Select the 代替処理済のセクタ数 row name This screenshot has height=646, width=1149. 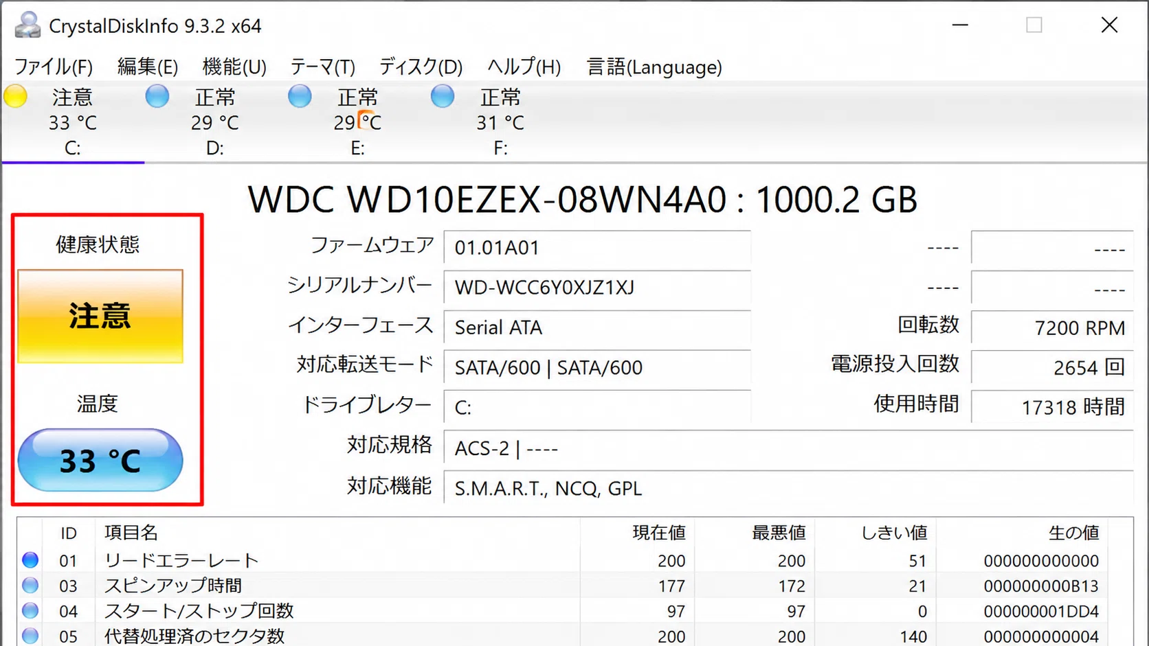(194, 636)
